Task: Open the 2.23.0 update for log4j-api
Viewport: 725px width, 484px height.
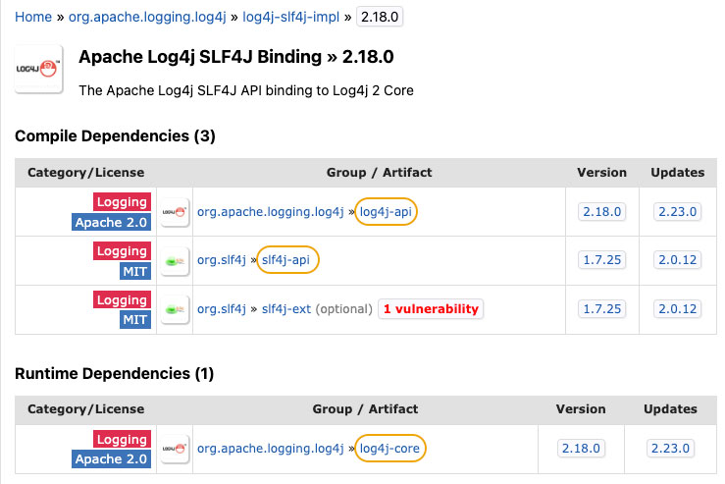Action: tap(677, 212)
